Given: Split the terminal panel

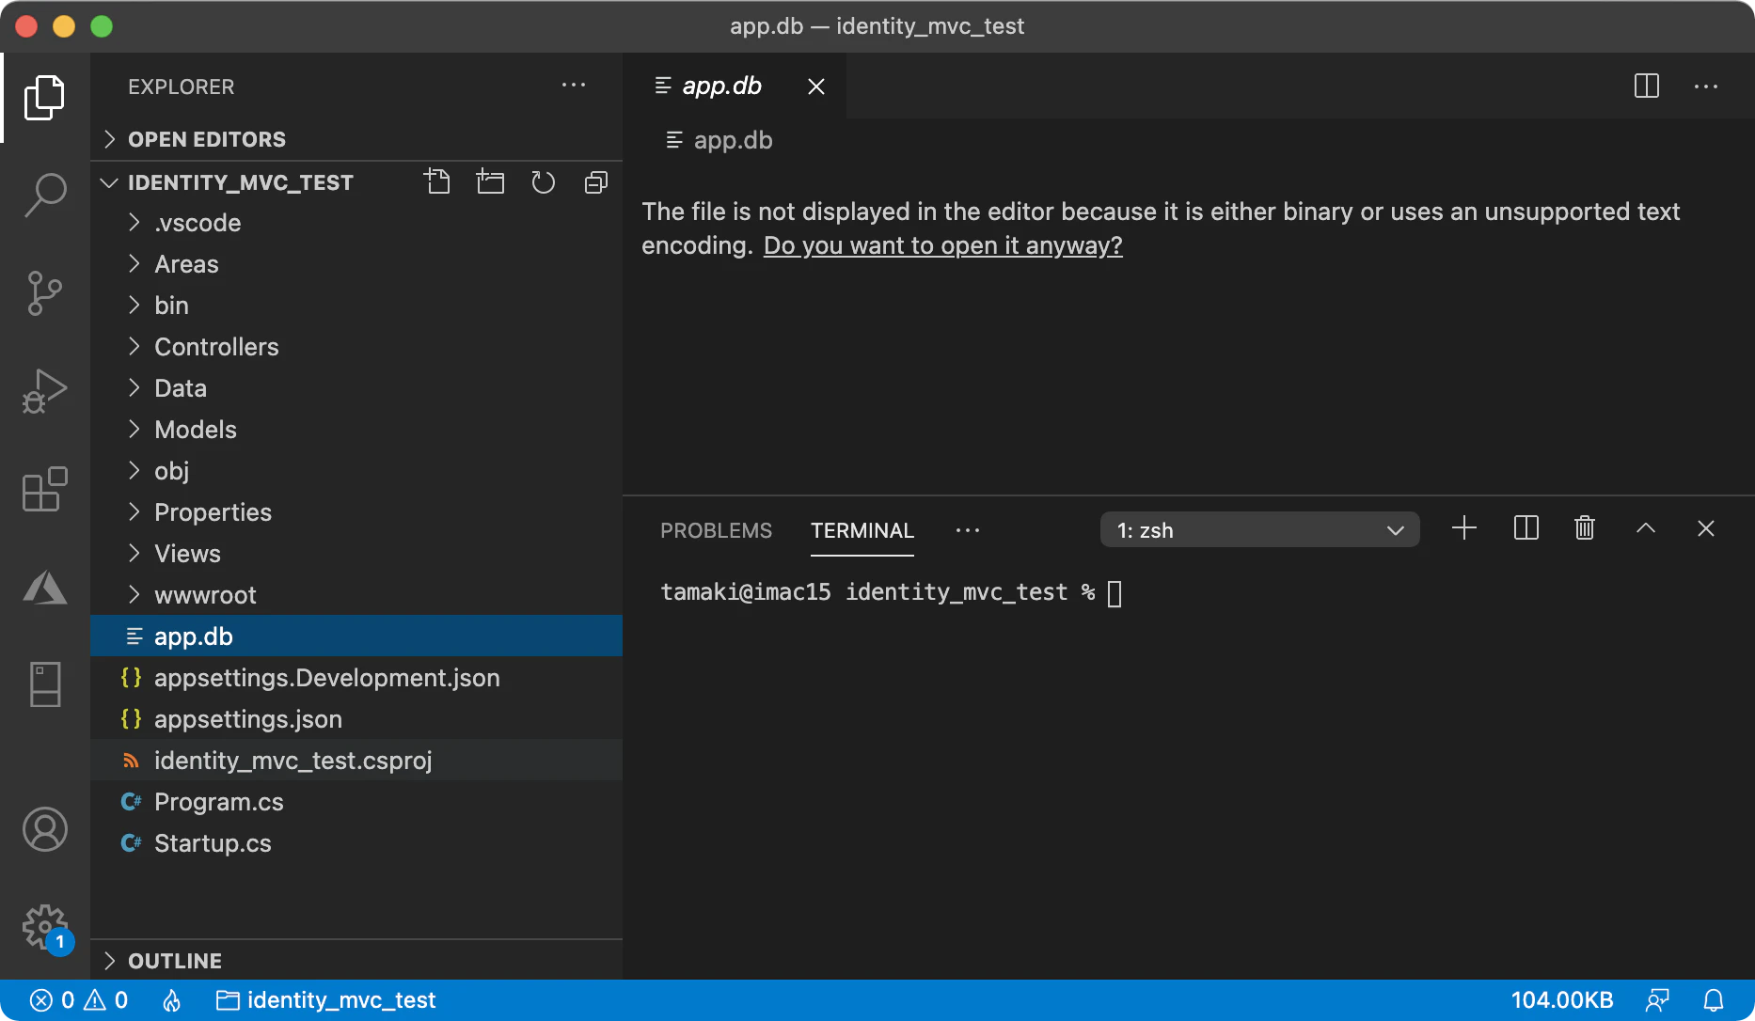Looking at the screenshot, I should [x=1526, y=528].
